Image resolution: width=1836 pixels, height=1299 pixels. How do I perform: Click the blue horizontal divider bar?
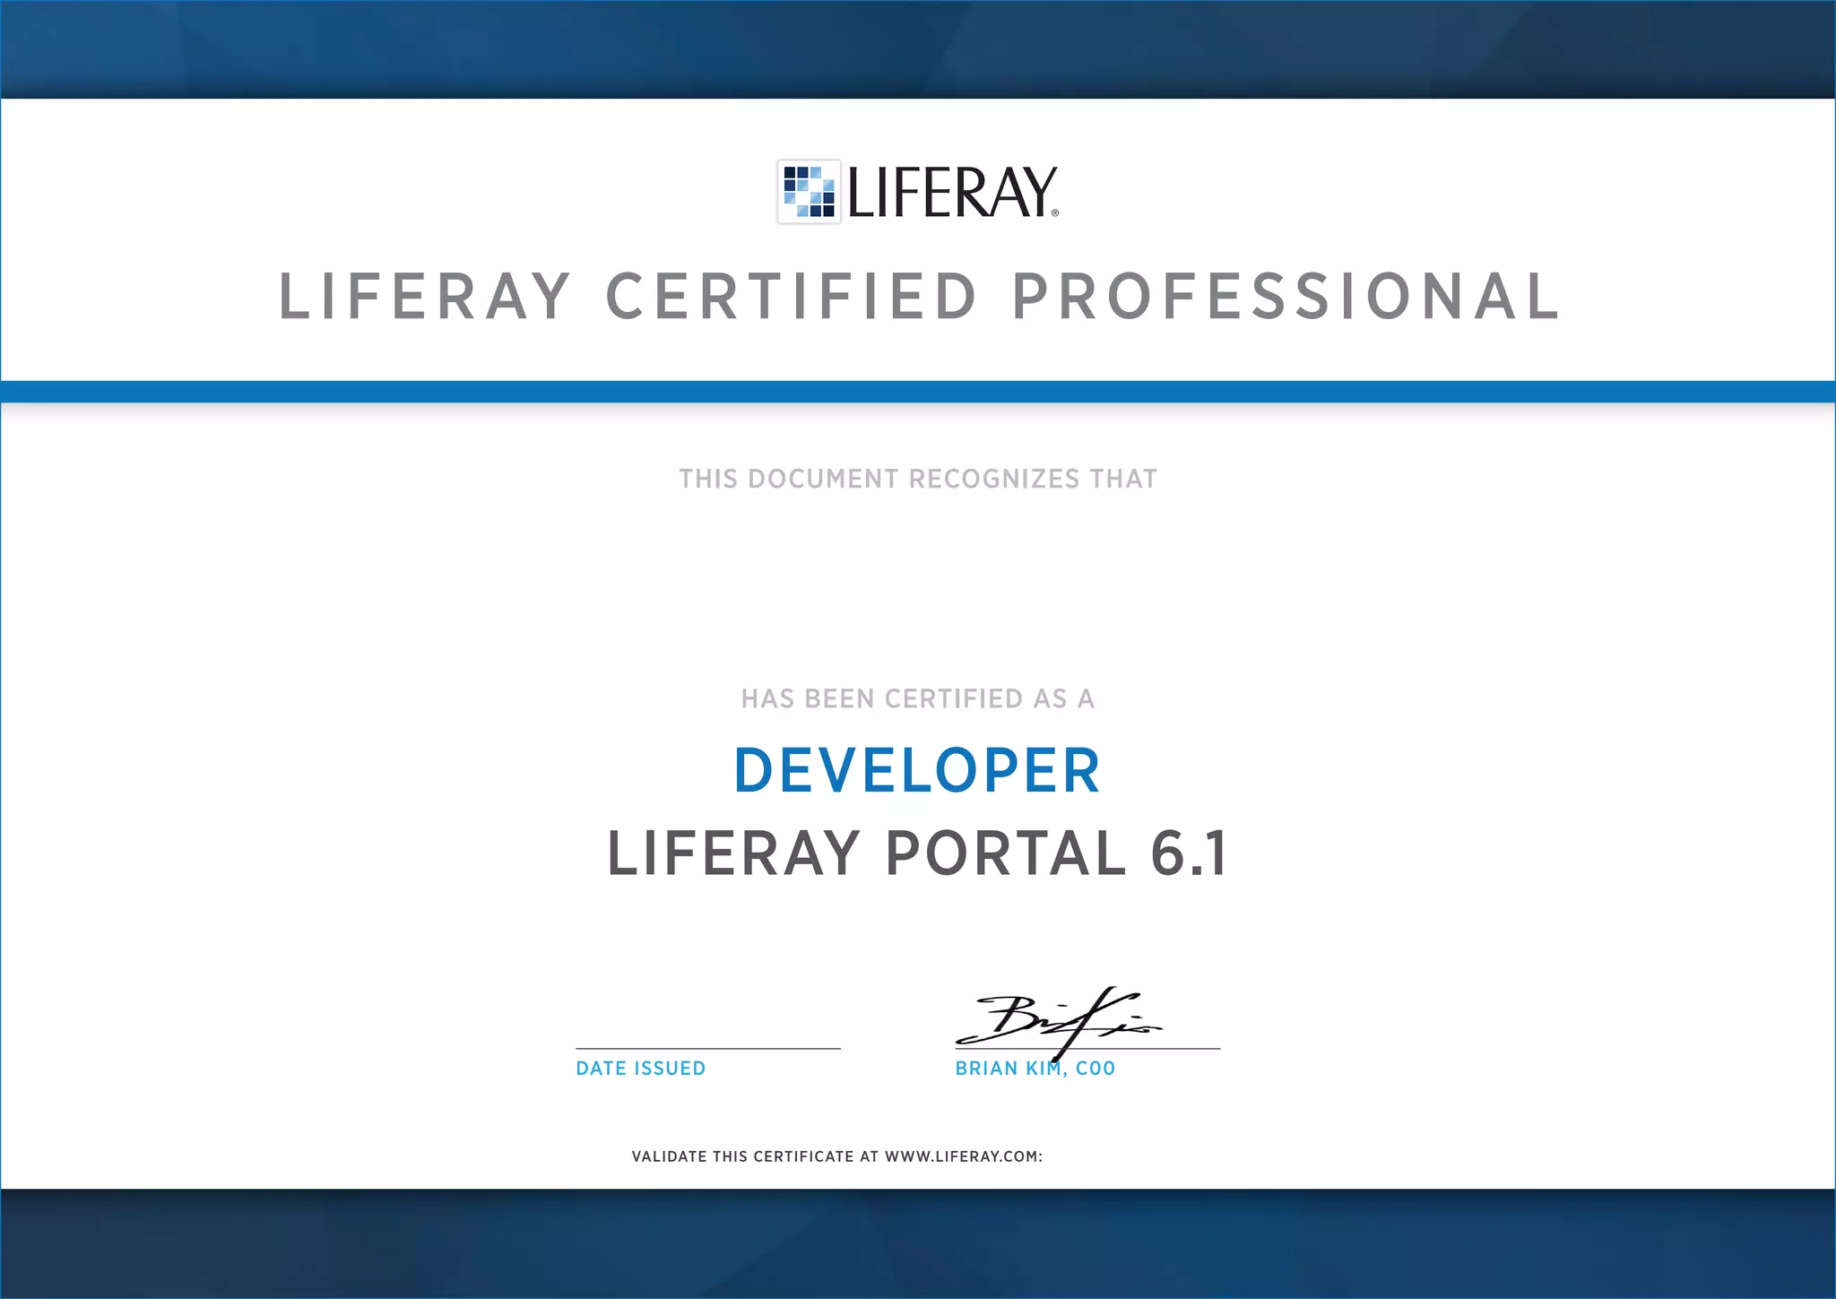[918, 392]
